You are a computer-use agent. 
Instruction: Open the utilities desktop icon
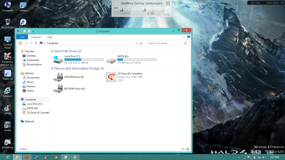tap(23, 7)
